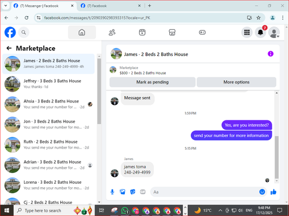Choose a sticker icon

coord(132,192)
